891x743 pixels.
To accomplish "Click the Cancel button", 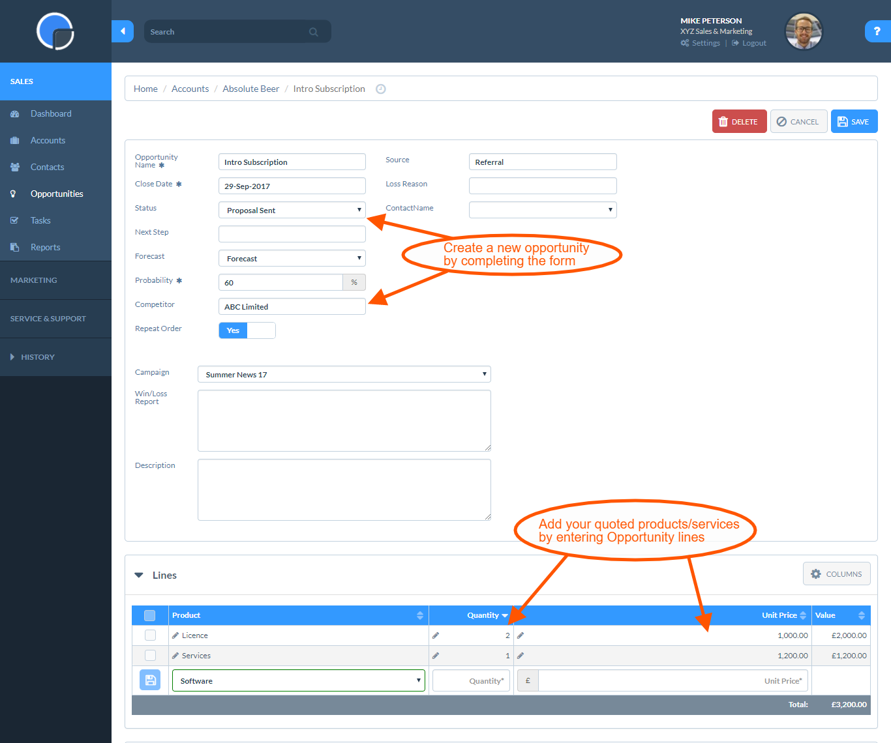I will click(x=799, y=121).
